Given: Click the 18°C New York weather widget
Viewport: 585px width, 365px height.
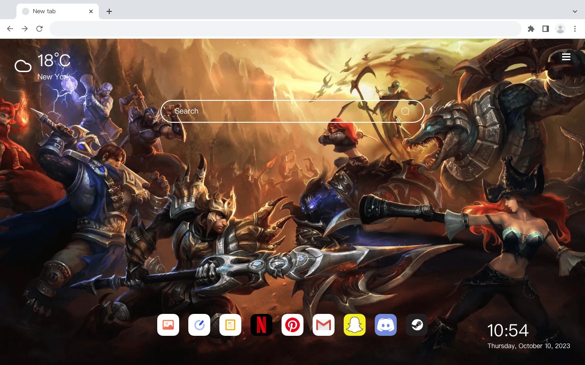Looking at the screenshot, I should tap(43, 67).
